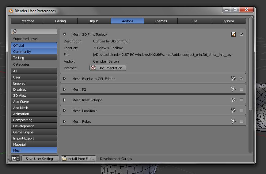Expand the Mesh: F2 addon details
The height and width of the screenshot is (174, 266).
pos(64,89)
